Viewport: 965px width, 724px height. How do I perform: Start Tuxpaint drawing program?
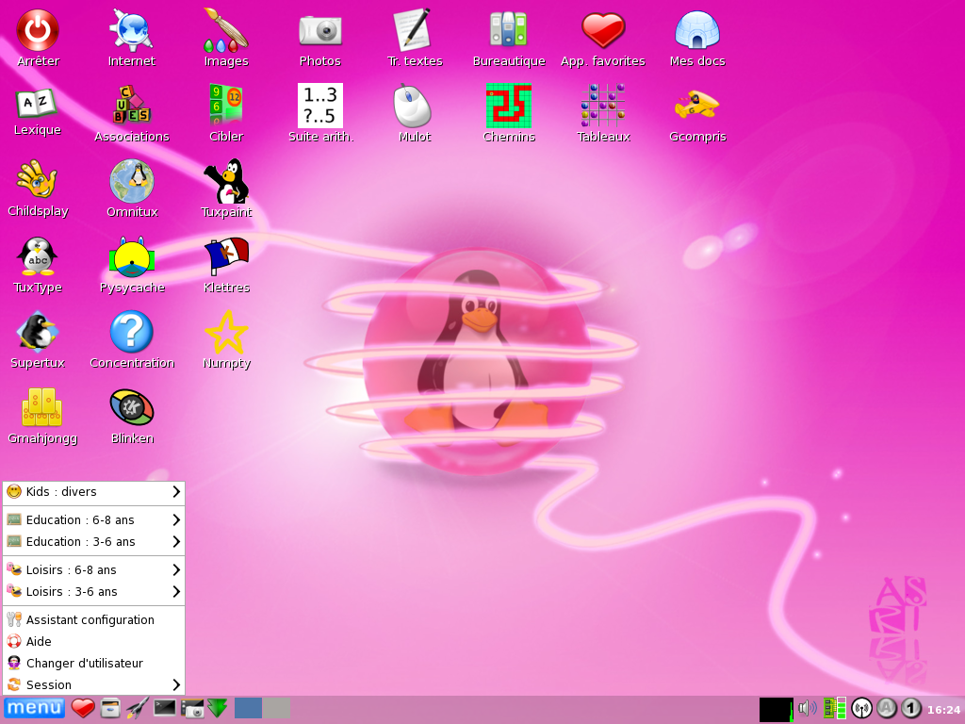[226, 181]
